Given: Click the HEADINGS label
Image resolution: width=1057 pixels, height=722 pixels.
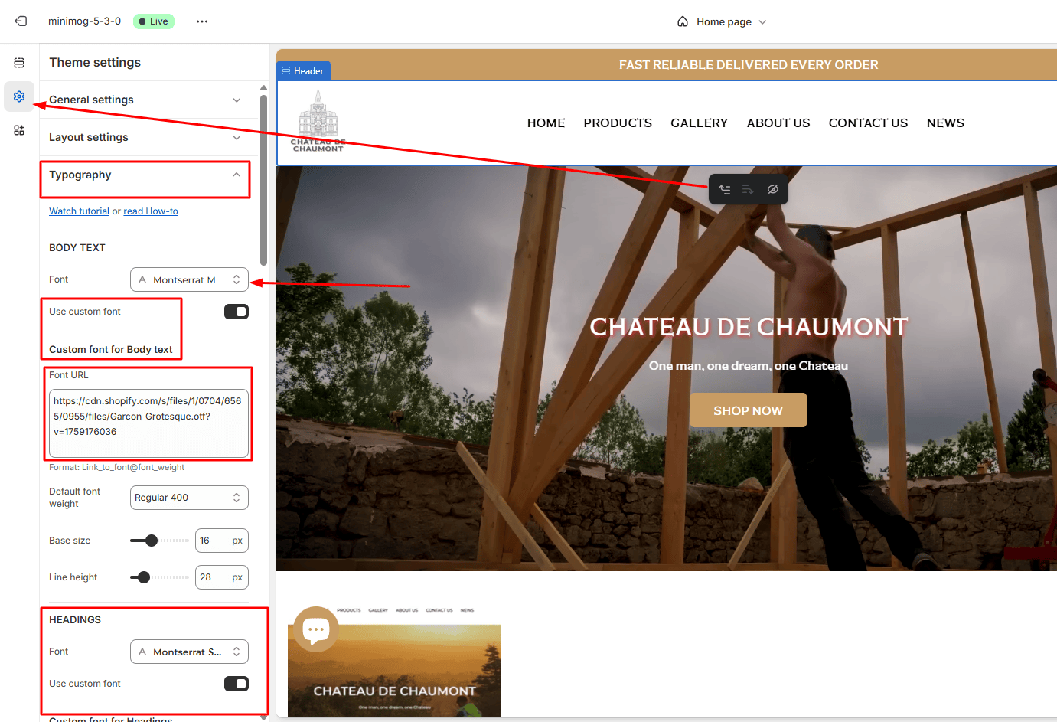Looking at the screenshot, I should (75, 620).
